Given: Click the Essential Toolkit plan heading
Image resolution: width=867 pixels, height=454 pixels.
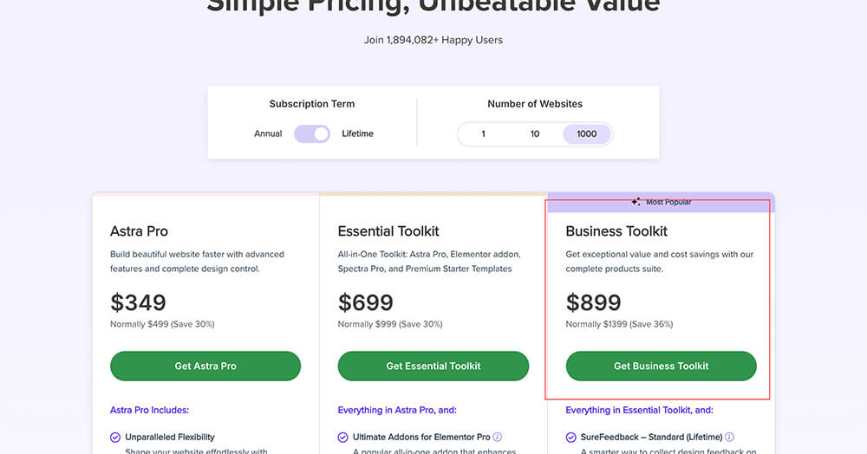Looking at the screenshot, I should [x=388, y=231].
